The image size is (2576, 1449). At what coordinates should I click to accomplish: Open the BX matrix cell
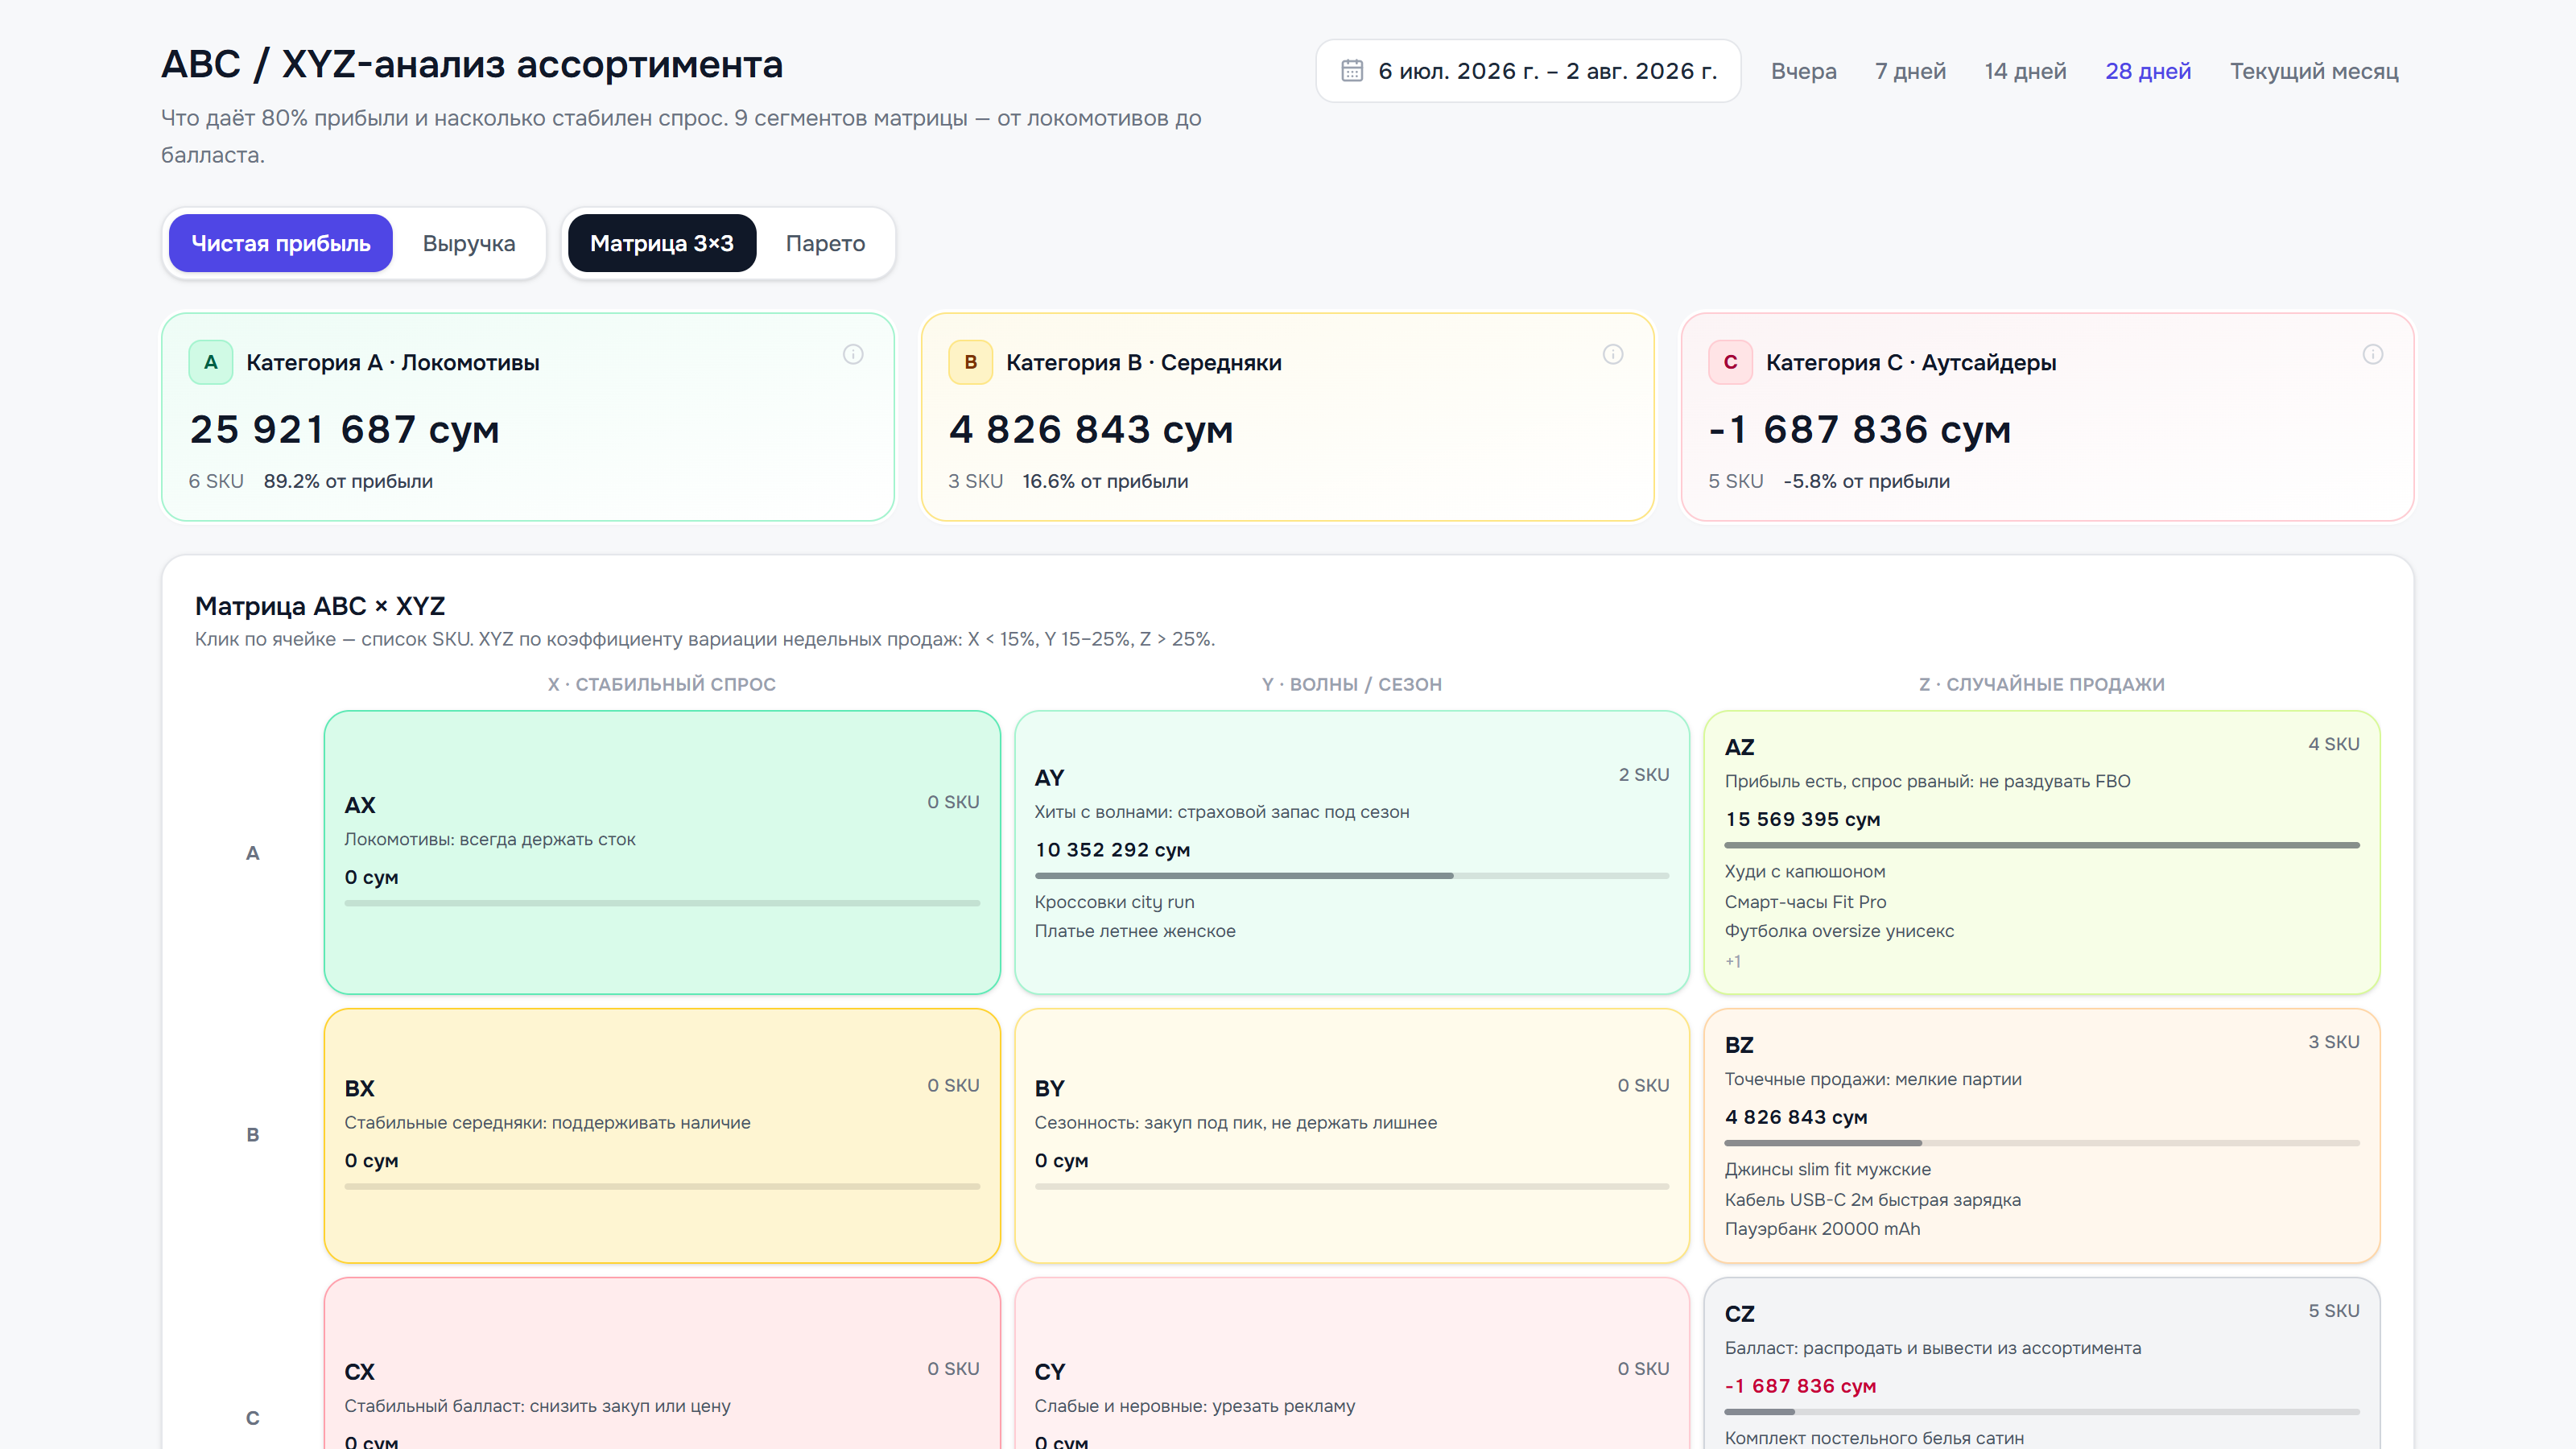point(662,1135)
